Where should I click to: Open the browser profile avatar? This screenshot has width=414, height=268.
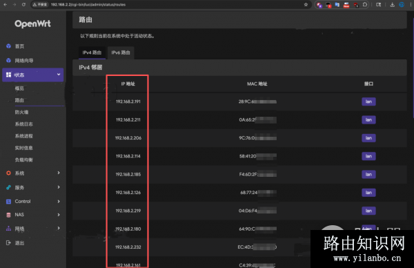[402, 5]
